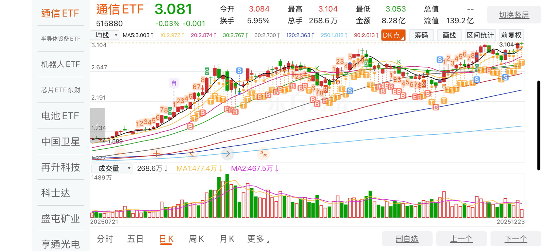Click the 250:1.812 moving average label
Screen dimensions: 545x251
334,35
